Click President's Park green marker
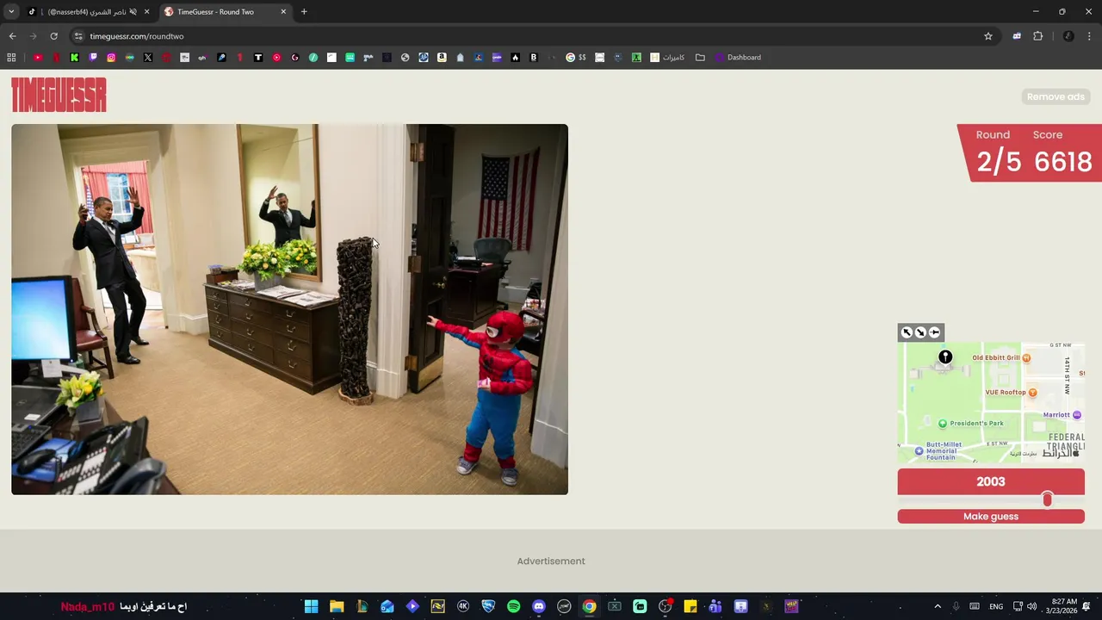 pos(943,424)
